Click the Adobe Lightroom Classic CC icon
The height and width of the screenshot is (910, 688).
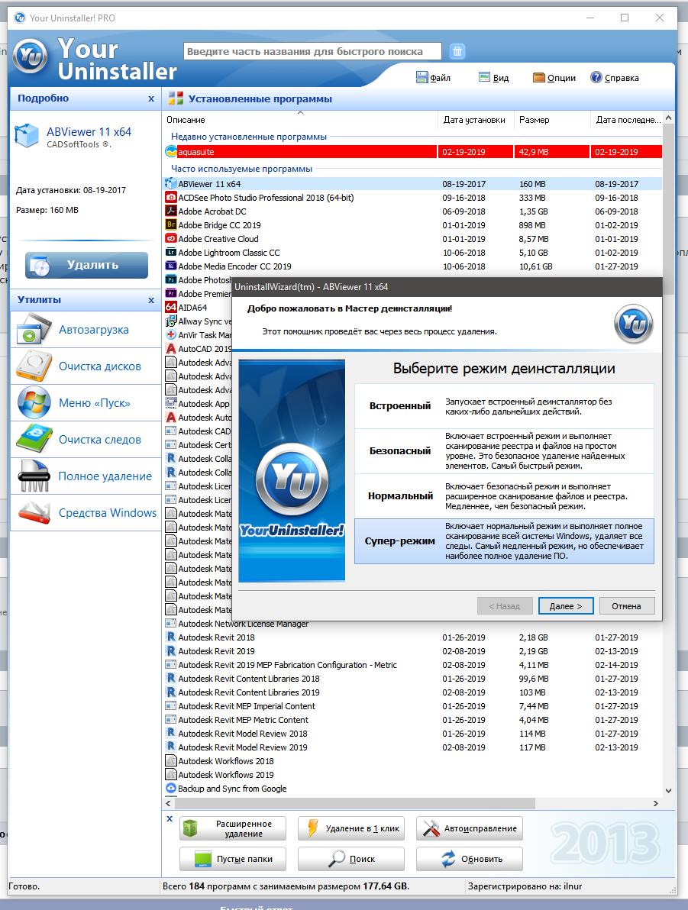[171, 253]
